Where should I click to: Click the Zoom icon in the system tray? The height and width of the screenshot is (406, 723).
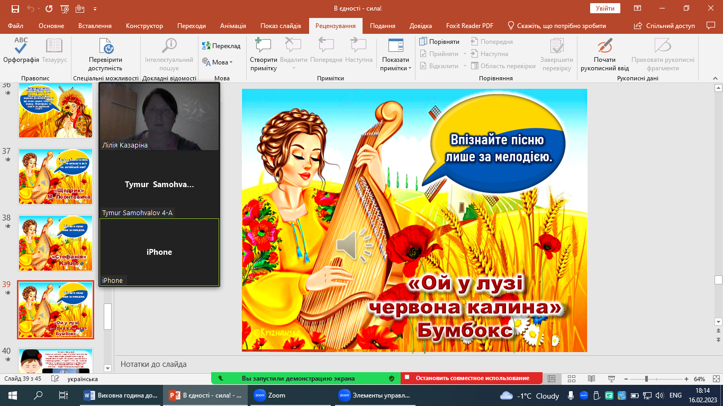click(x=584, y=395)
